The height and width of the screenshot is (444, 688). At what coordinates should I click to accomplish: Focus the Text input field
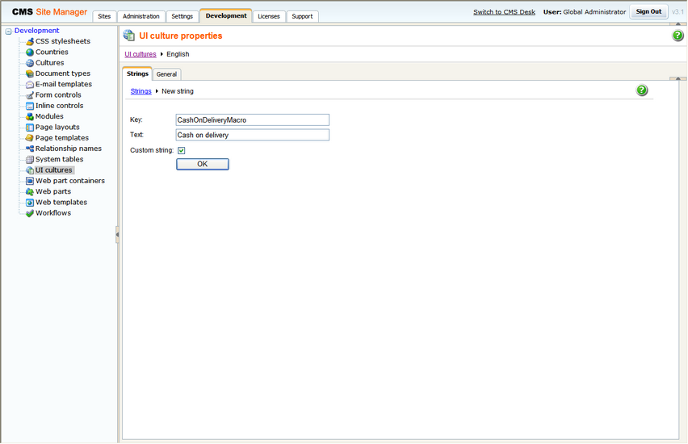[x=252, y=135]
